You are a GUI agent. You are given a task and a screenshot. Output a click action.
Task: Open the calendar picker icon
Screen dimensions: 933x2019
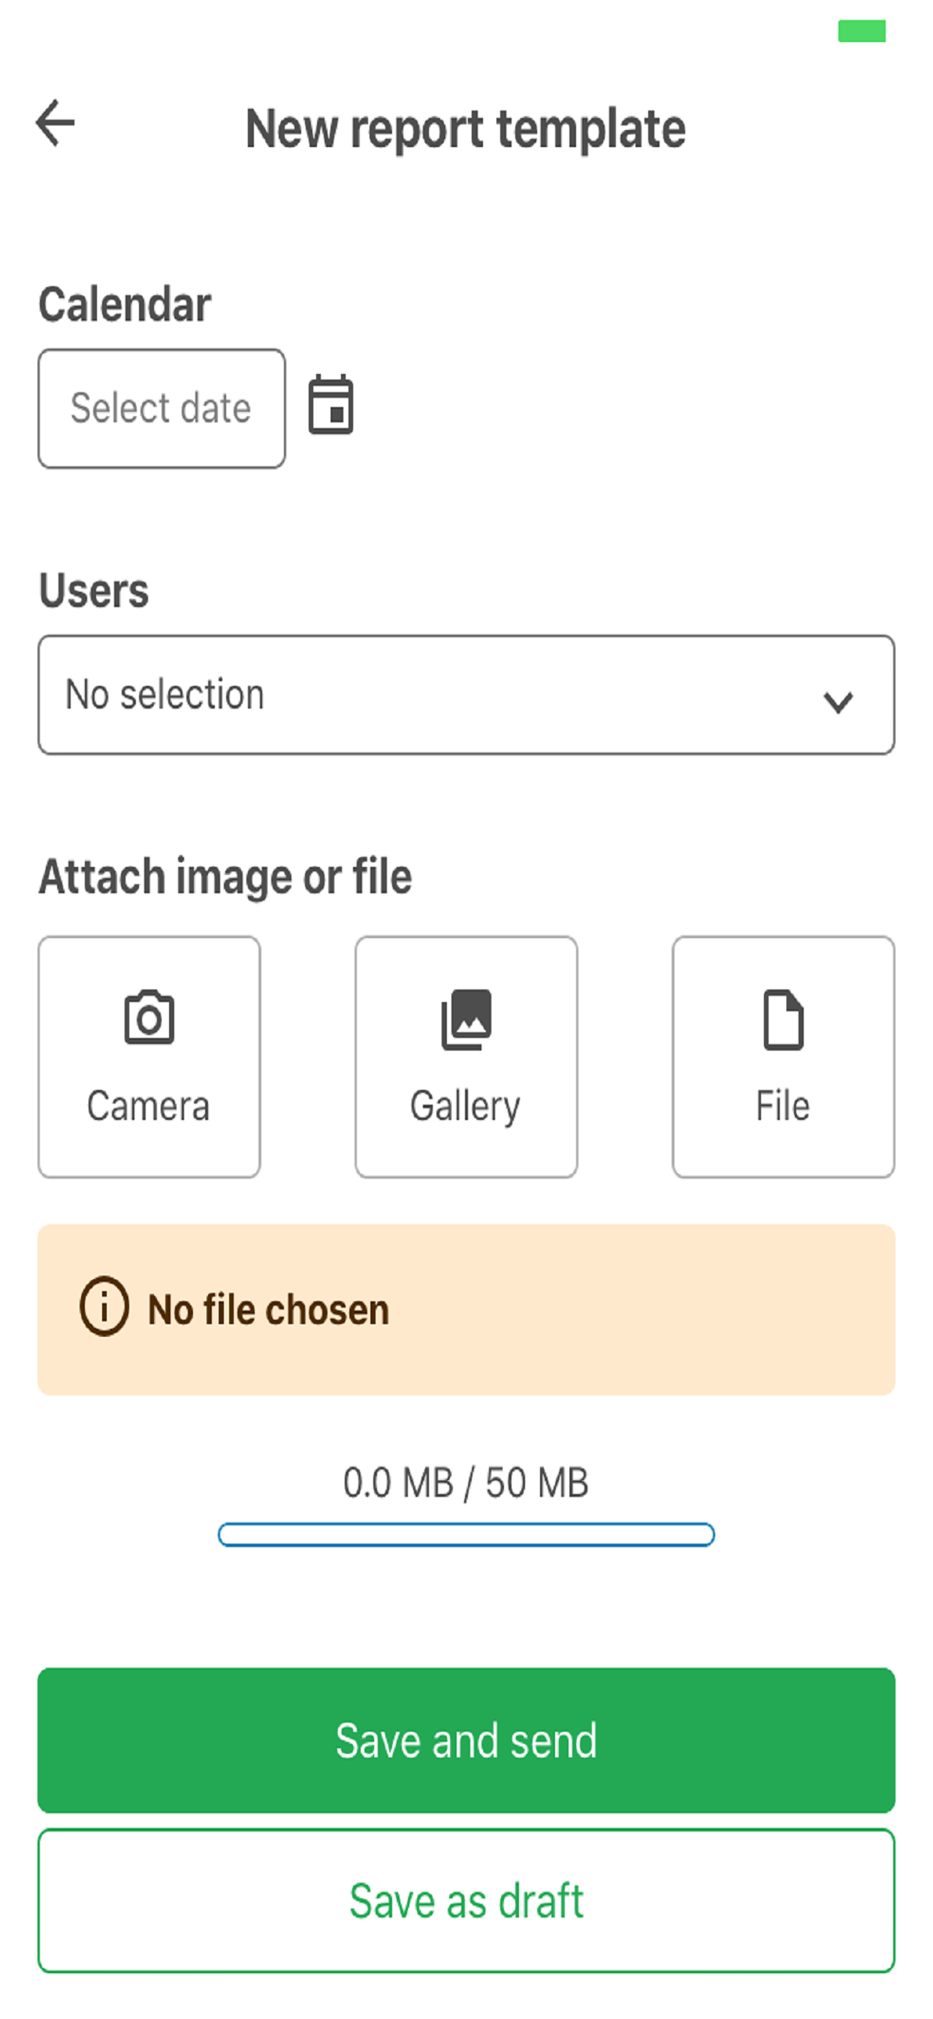click(x=331, y=404)
